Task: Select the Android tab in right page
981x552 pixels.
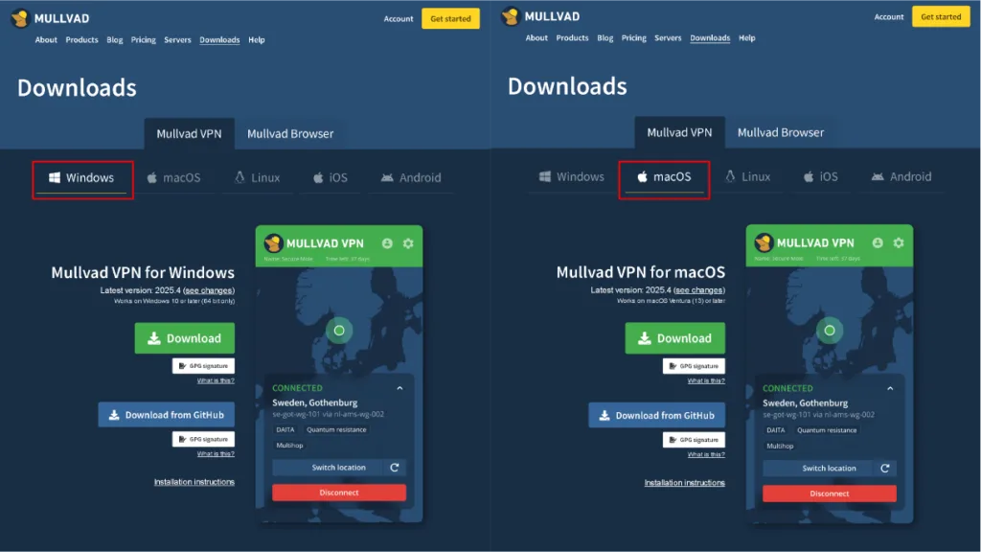Action: (901, 177)
